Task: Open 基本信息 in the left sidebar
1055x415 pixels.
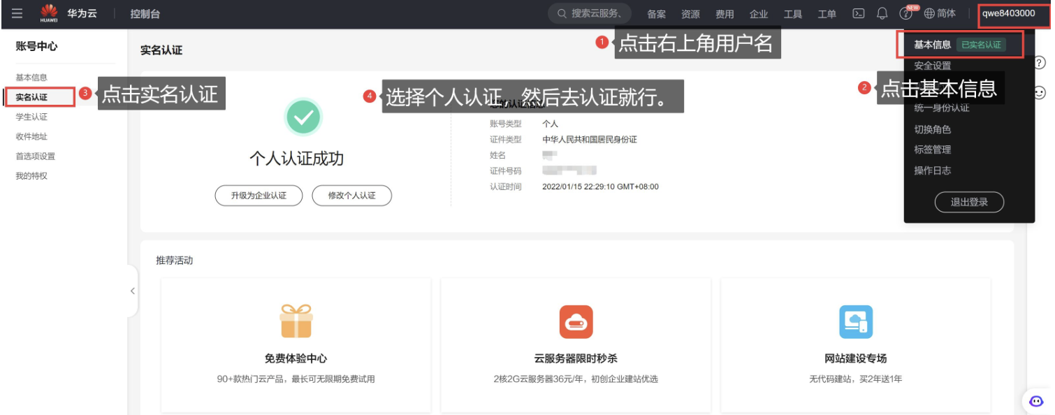Action: [x=31, y=78]
